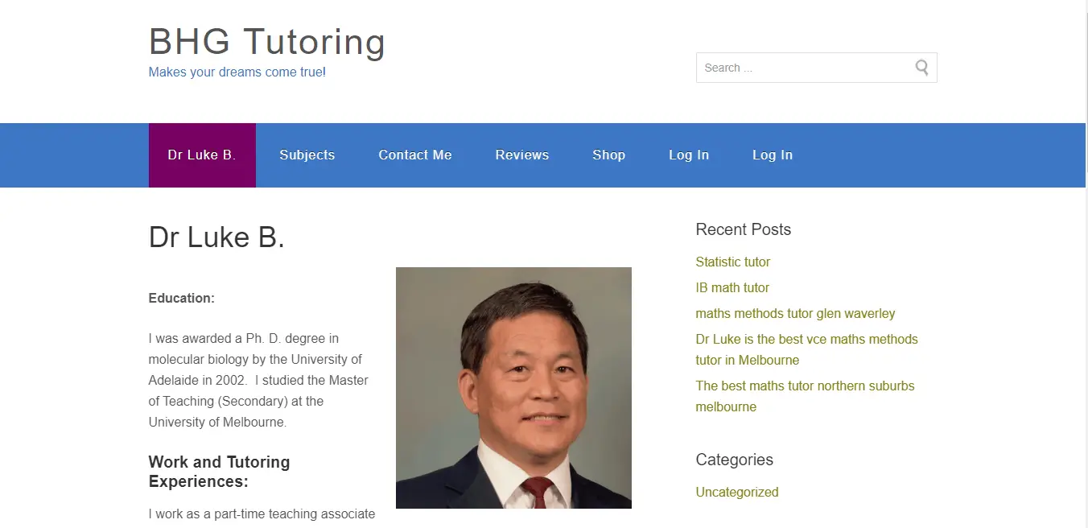Open the Reviews menu item

click(x=522, y=155)
